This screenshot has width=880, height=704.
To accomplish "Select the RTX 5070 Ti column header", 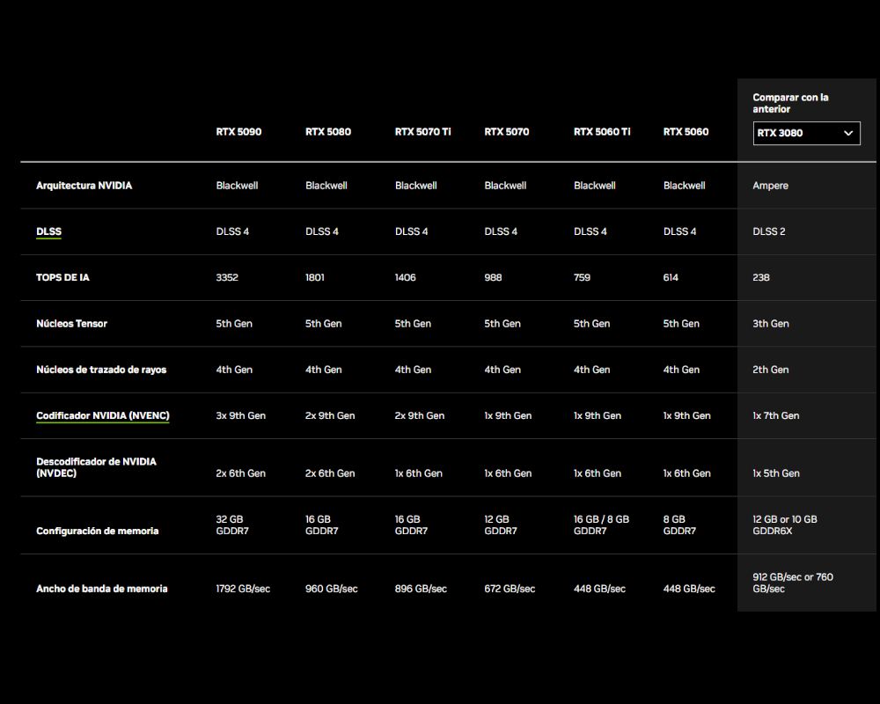I will [421, 131].
